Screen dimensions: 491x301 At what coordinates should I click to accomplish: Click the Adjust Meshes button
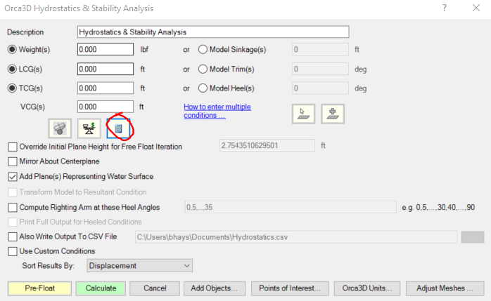(445, 288)
